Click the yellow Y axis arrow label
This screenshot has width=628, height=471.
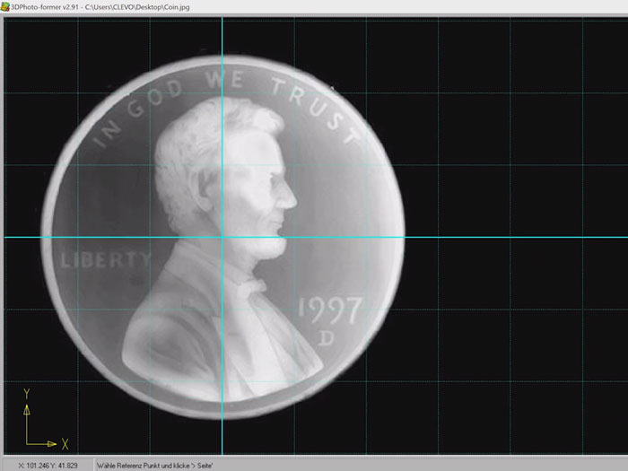pyautogui.click(x=27, y=394)
